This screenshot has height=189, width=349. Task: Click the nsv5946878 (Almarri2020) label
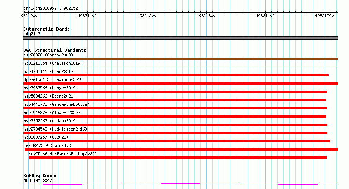tap(52, 113)
